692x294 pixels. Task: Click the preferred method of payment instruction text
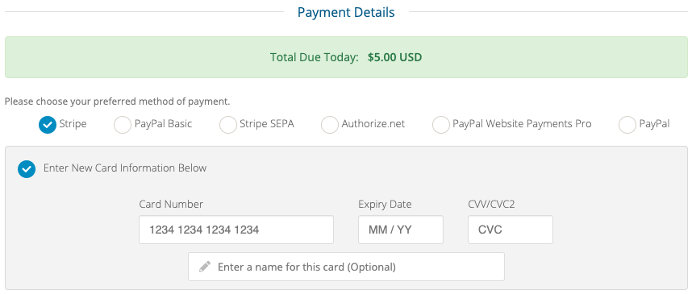coord(118,101)
